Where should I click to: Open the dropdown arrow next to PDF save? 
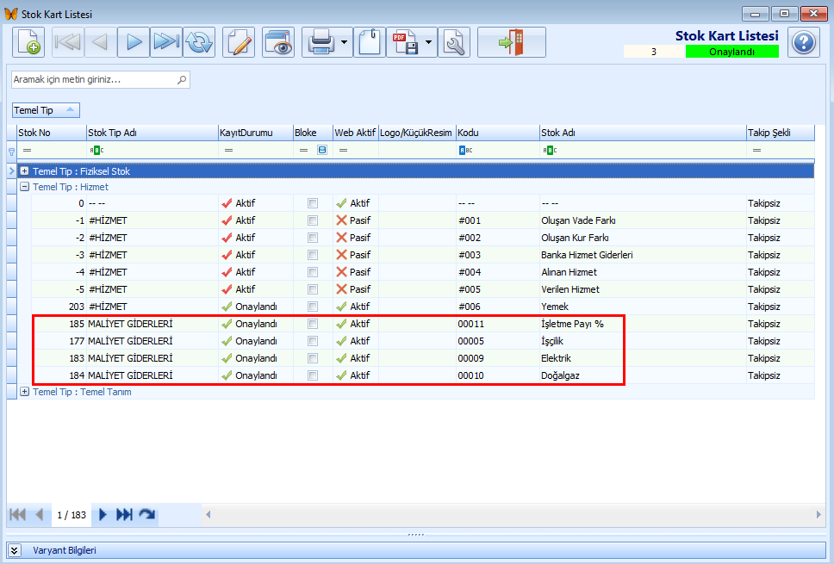428,42
